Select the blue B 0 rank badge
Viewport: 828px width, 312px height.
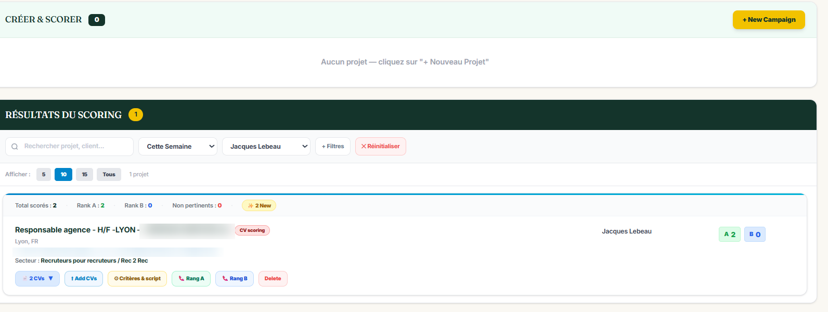[x=755, y=235]
